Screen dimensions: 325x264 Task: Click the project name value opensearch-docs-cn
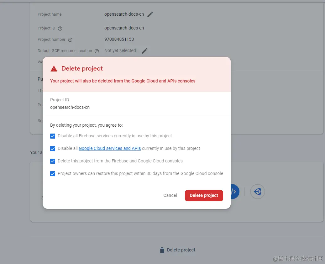[124, 14]
